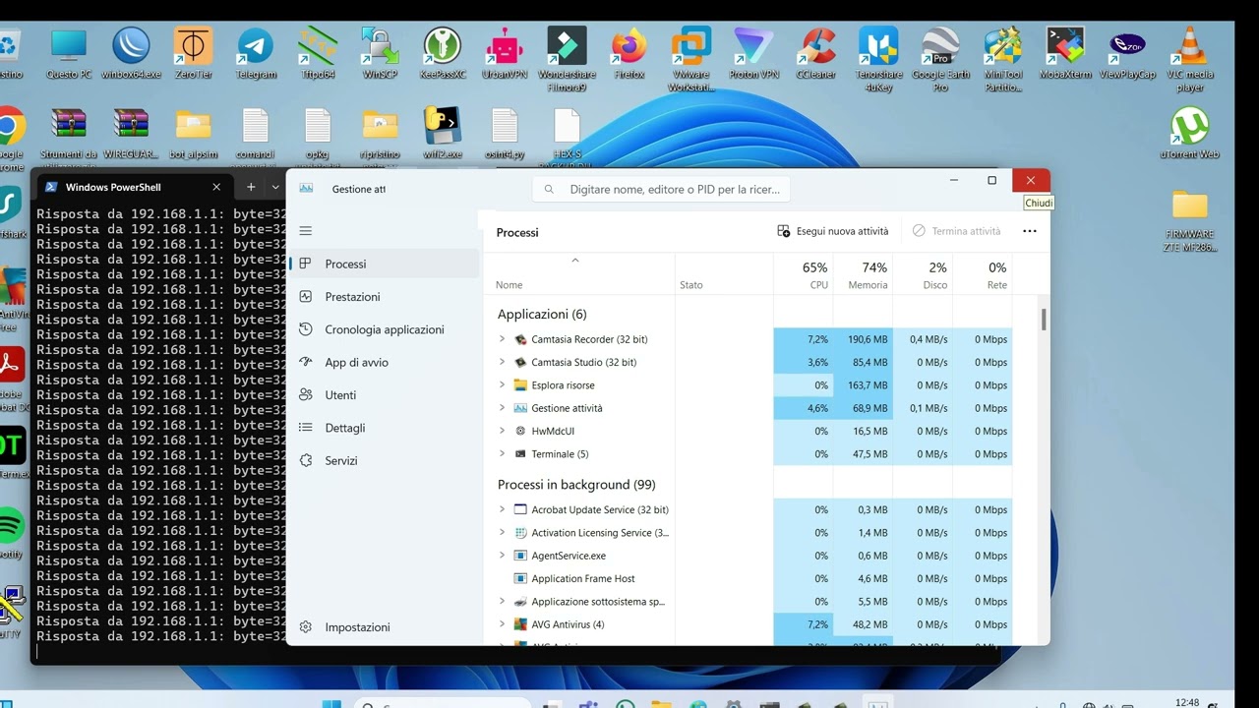Open the Terminal new-tab dropdown arrow
1259x708 pixels.
[275, 187]
